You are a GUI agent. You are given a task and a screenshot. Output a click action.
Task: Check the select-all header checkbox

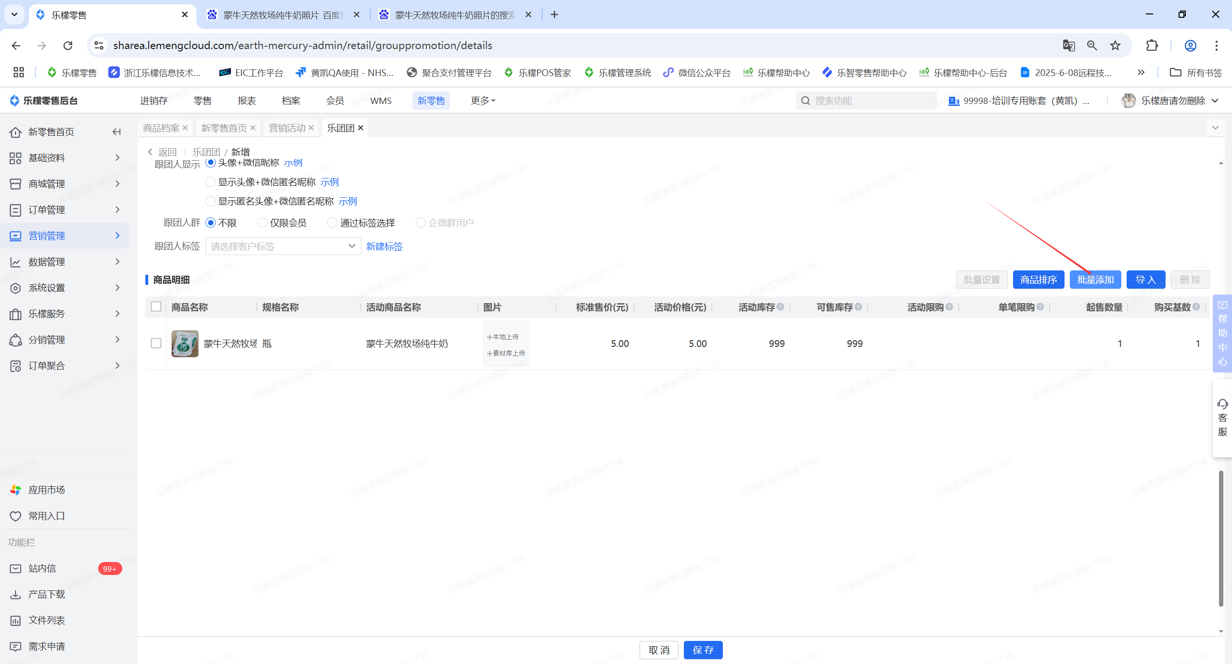click(x=156, y=306)
